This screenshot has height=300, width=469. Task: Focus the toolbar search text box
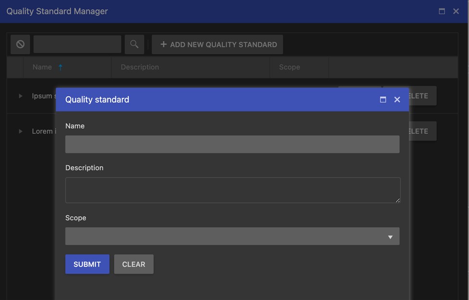(x=77, y=44)
